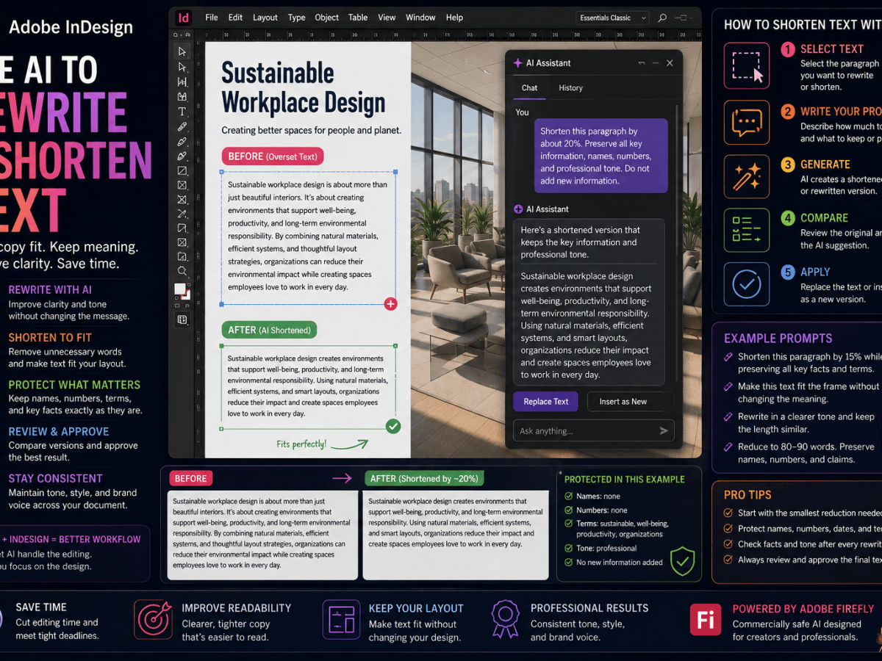Open the Object menu
Screen dimensions: 882x661
point(326,18)
